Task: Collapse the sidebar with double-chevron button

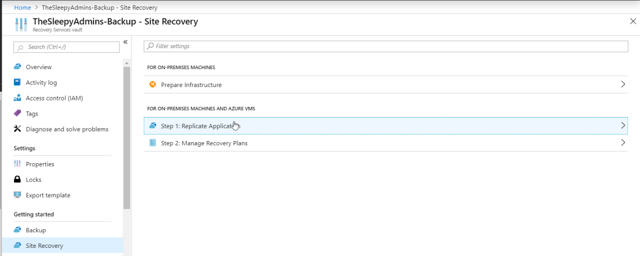Action: (x=125, y=42)
